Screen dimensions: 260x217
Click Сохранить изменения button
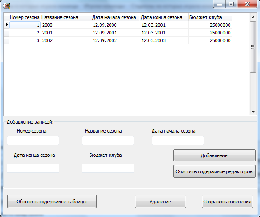pos(227,201)
